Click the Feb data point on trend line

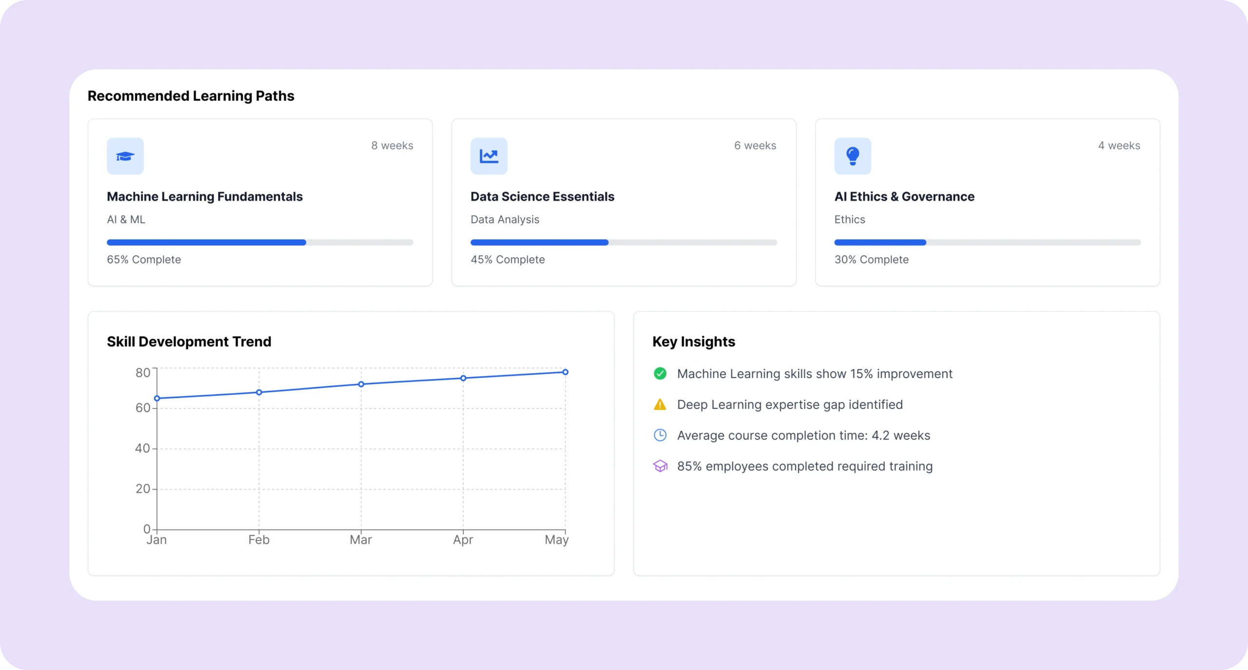[259, 392]
